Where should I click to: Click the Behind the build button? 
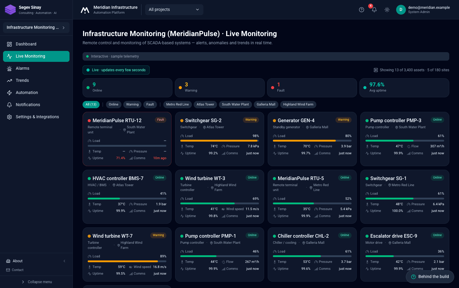click(430, 277)
